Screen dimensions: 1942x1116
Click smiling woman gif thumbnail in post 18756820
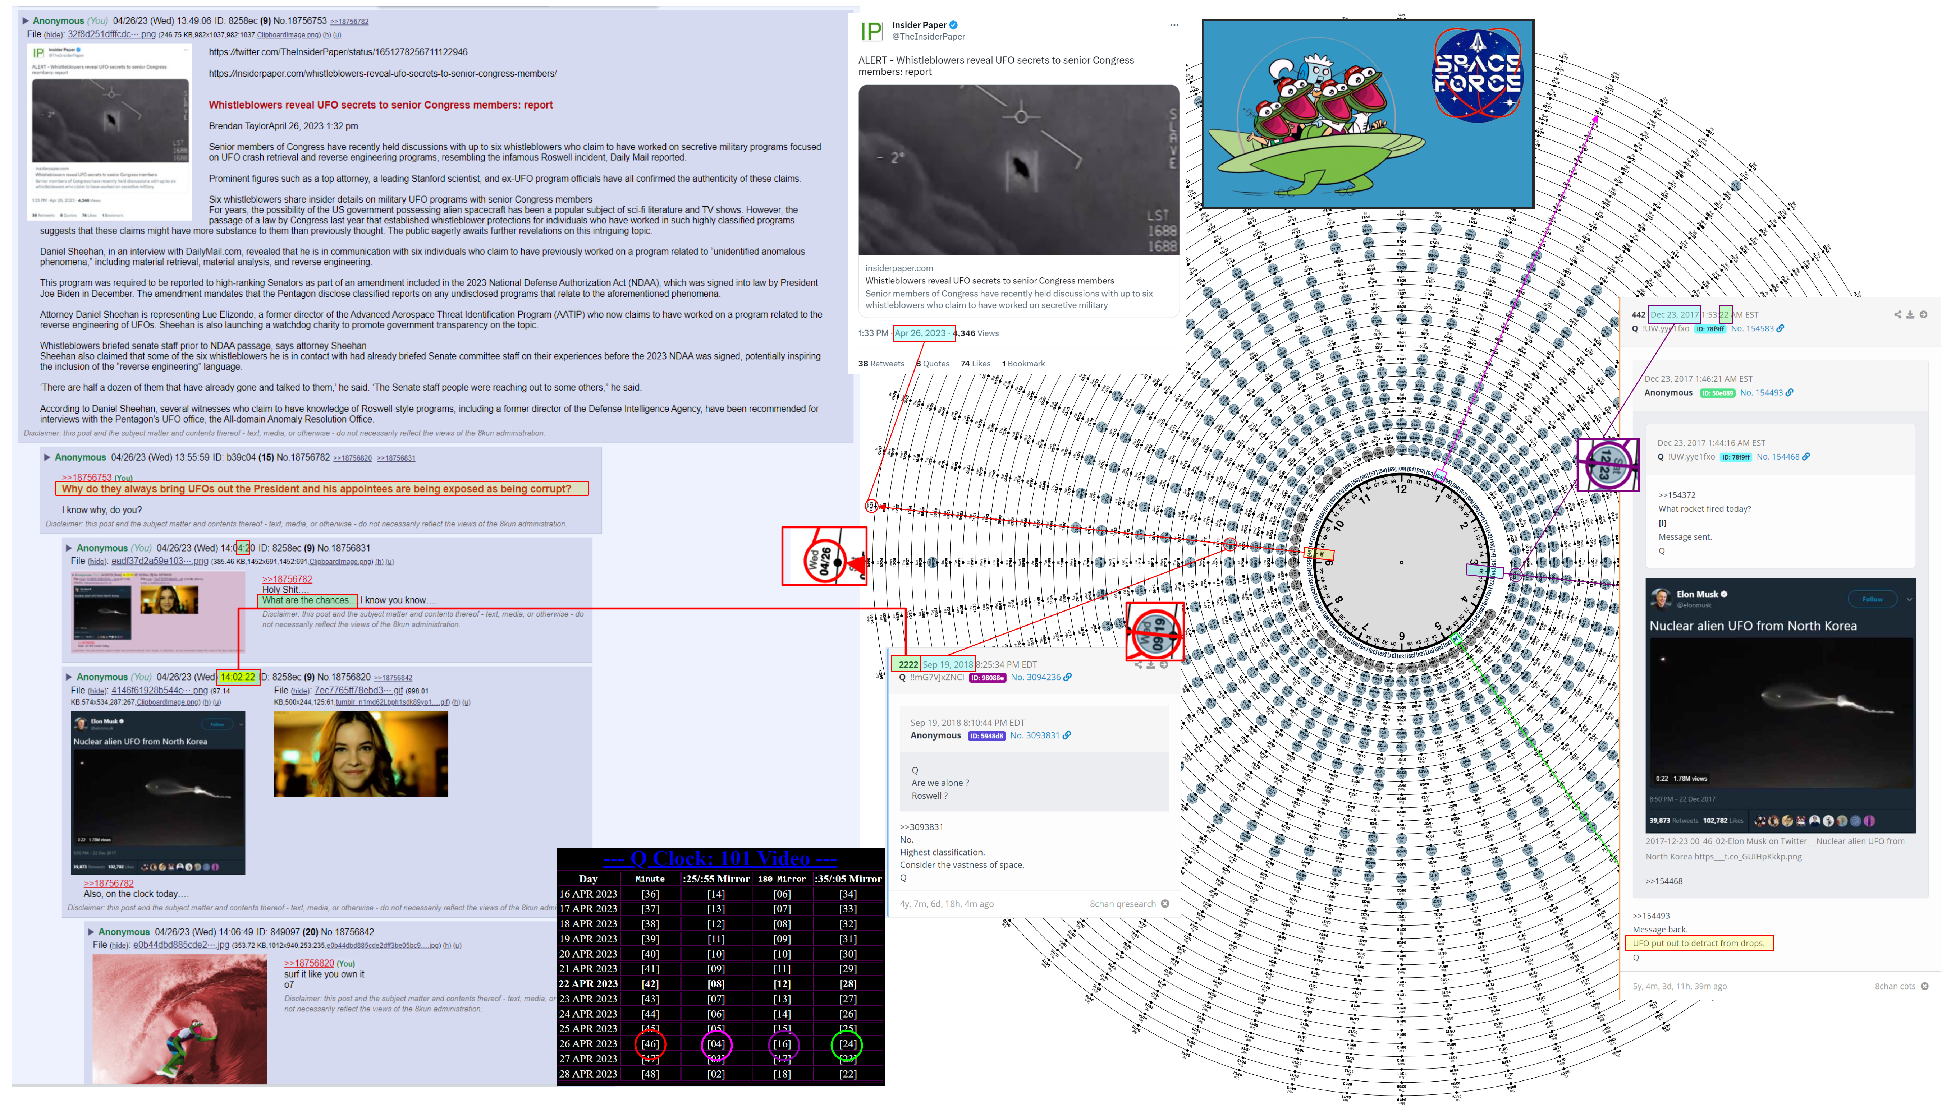[x=360, y=754]
